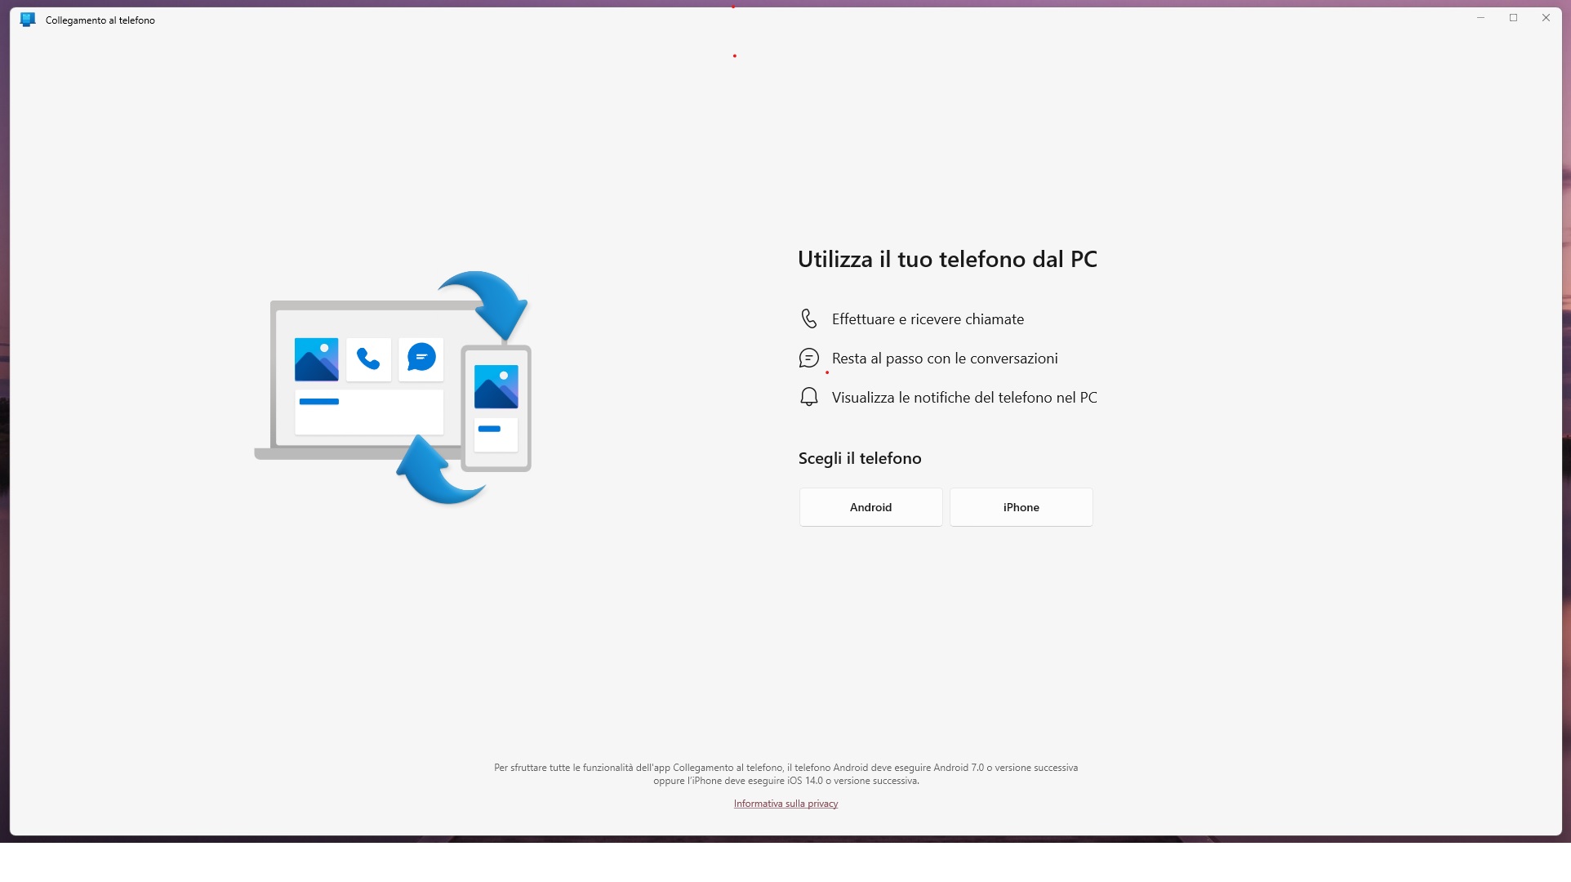Click the conversations chat bubble icon
Viewport: 1571px width, 882px height.
pyautogui.click(x=808, y=358)
